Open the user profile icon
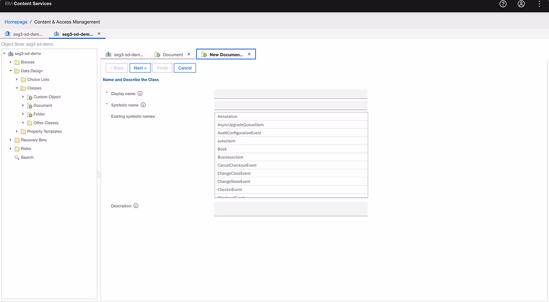 click(521, 4)
